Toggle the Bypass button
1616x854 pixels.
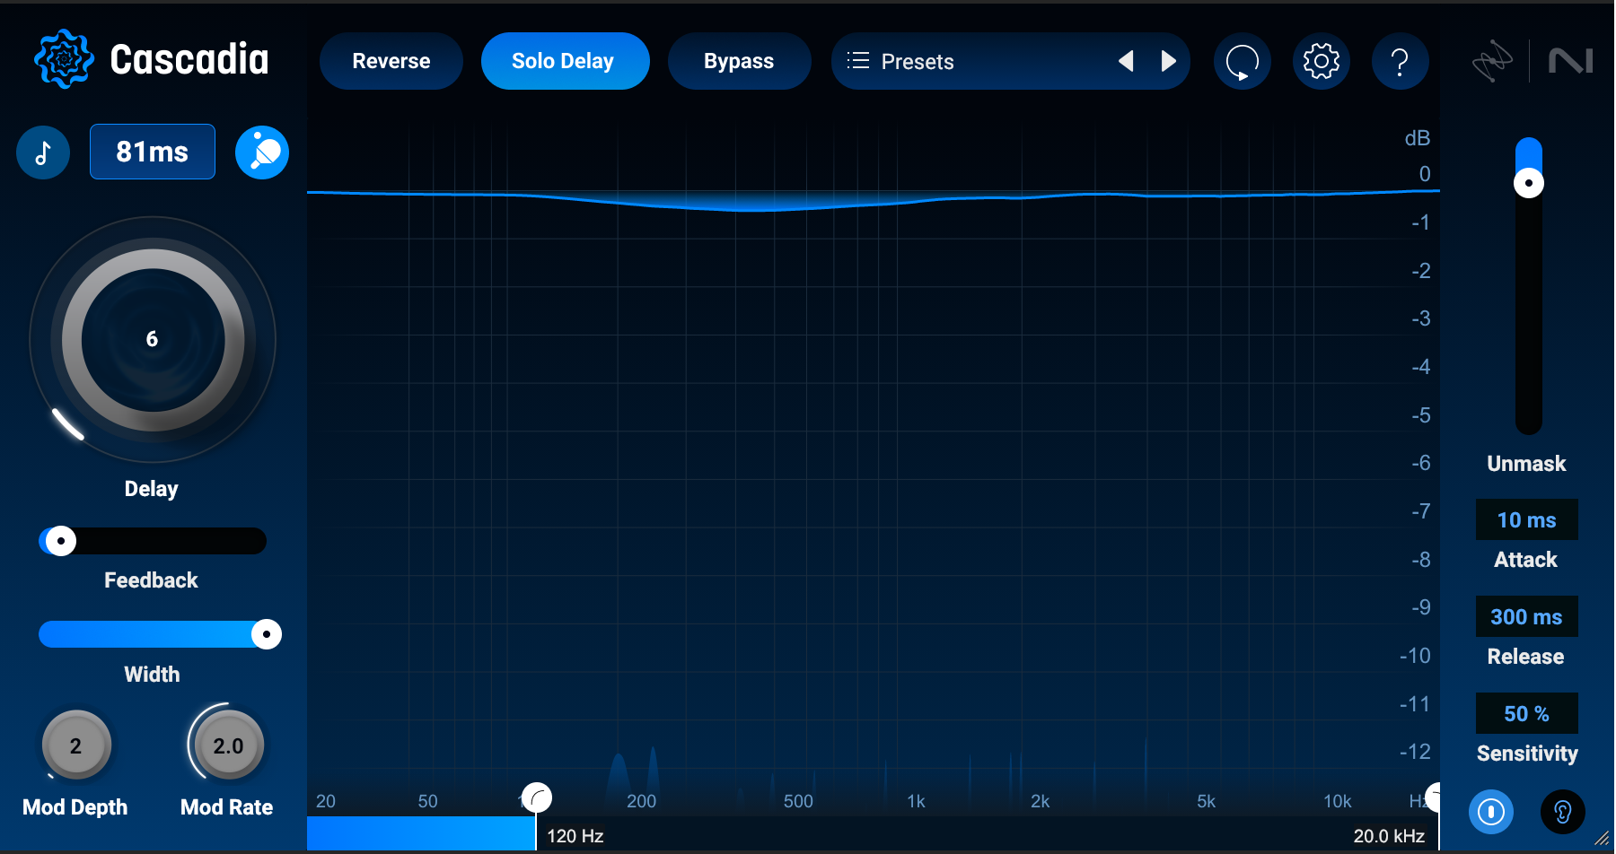pyautogui.click(x=739, y=61)
